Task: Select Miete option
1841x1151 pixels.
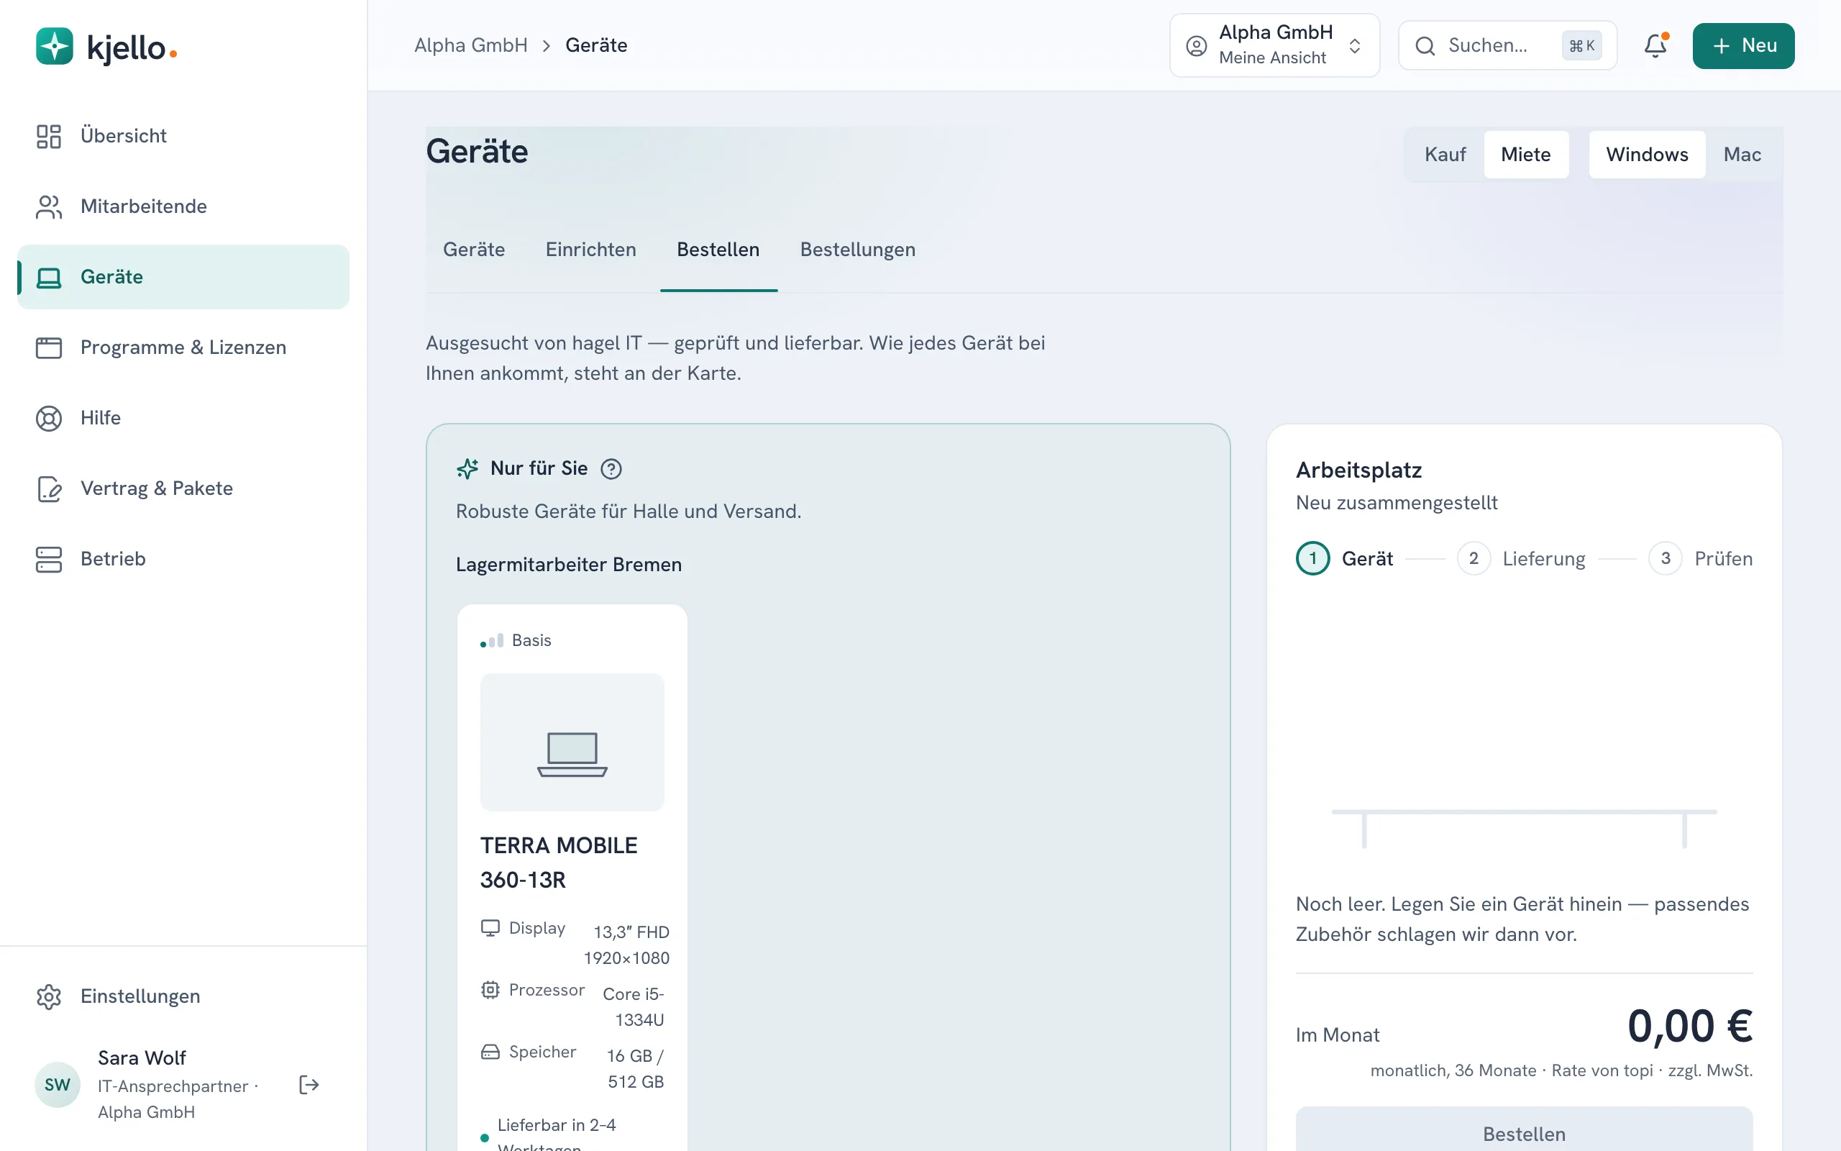Action: pos(1525,155)
